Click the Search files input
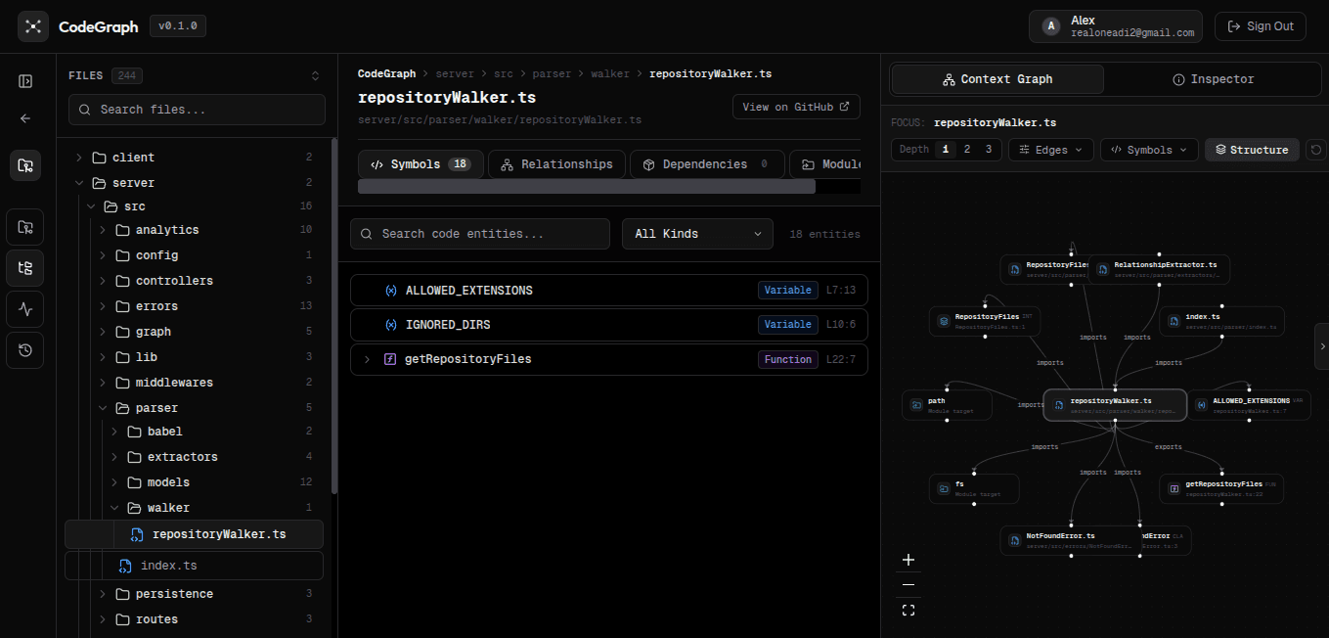 pos(197,110)
